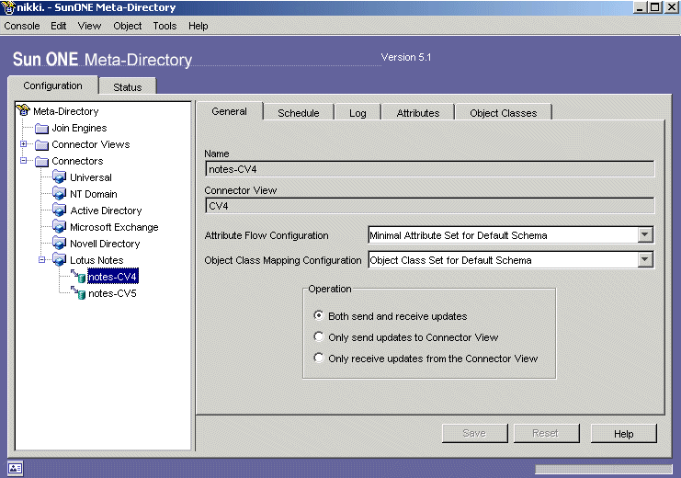Collapse the Connectors tree node
681x478 pixels.
(24, 160)
